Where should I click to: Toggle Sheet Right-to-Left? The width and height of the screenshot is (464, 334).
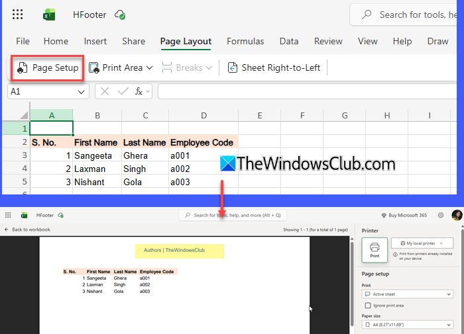(x=274, y=68)
